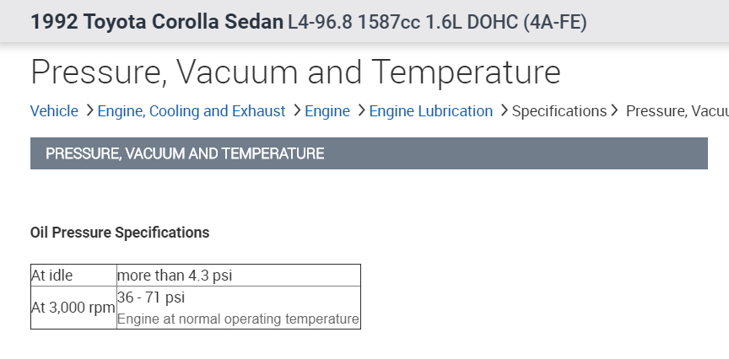The width and height of the screenshot is (729, 359).
Task: Click chevron after Engine, Cooling and Exhaust
Action: tap(297, 111)
